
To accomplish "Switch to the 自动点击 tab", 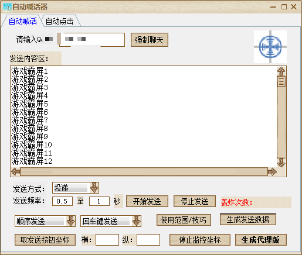I will click(60, 21).
